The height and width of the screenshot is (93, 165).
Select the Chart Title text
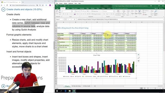tap(97, 55)
